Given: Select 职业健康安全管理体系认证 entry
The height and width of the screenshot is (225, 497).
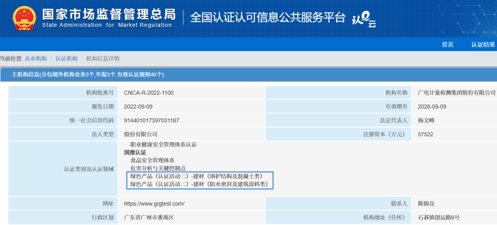Looking at the screenshot, I should click(x=163, y=145).
